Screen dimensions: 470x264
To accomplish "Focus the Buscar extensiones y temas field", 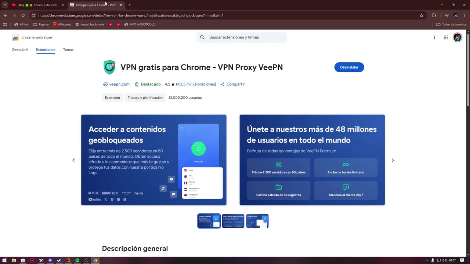I will (242, 37).
